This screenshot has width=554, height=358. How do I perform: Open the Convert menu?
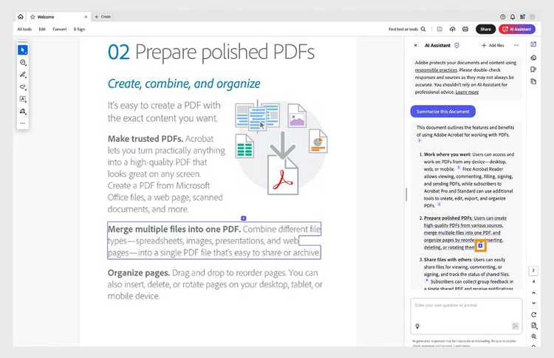point(60,30)
